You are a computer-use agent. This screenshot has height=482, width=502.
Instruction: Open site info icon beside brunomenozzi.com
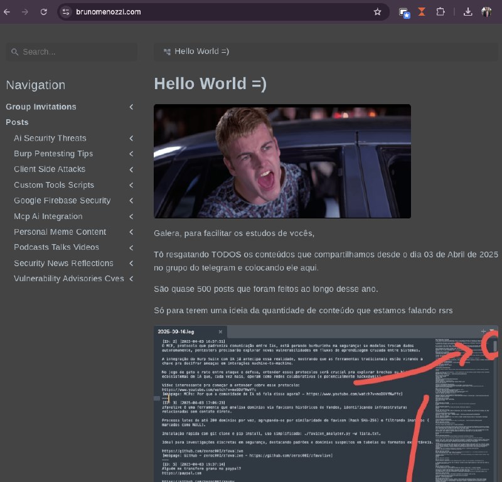point(65,11)
